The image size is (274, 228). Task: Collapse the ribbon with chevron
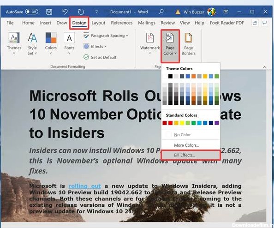(265, 67)
